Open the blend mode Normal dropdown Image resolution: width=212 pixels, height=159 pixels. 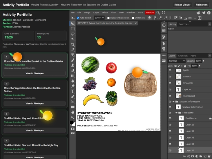(x=177, y=61)
